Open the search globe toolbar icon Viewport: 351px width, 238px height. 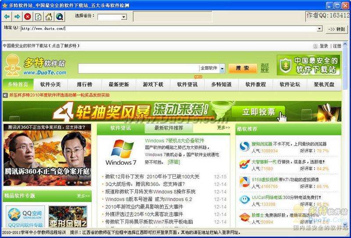[60, 17]
